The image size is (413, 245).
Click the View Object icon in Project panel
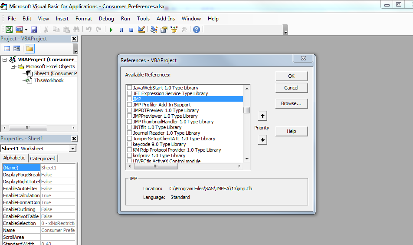[17, 49]
